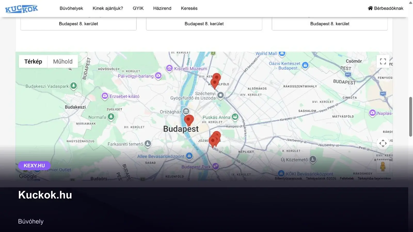
Task: Select the Budapest Park venue icon
Action: pos(216,166)
